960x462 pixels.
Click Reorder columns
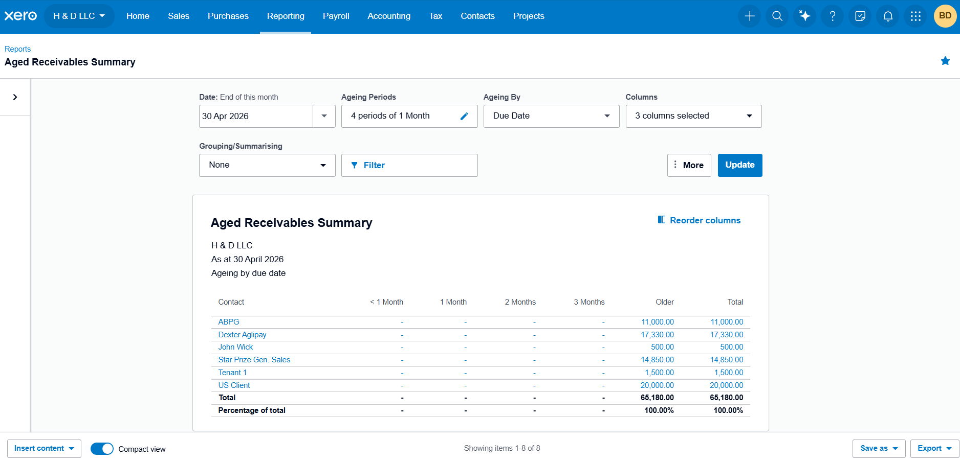[x=699, y=220]
